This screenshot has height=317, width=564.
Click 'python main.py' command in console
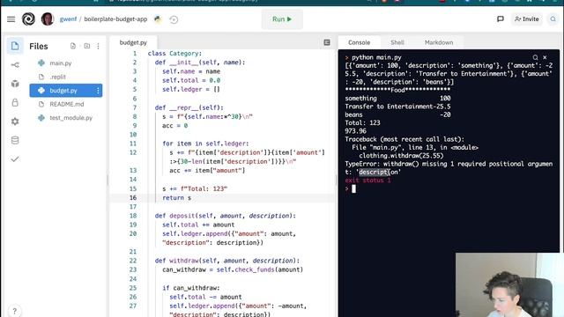click(x=376, y=57)
